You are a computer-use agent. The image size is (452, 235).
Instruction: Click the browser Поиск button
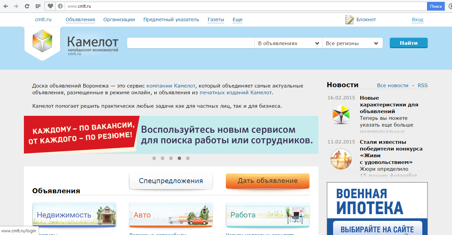tap(436, 6)
